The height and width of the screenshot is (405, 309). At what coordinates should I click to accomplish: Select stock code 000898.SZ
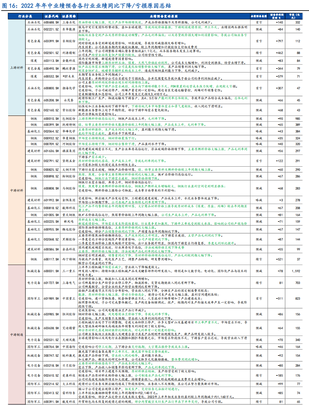tap(51, 176)
